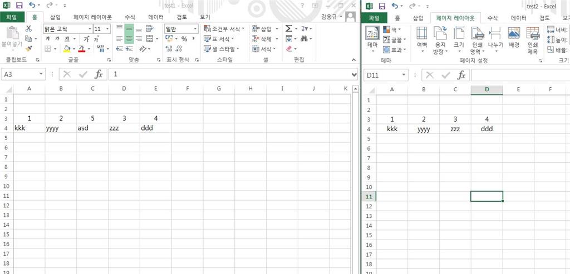Apply percent style in test1
Screen dimensions: 570x274
[x=184, y=39]
